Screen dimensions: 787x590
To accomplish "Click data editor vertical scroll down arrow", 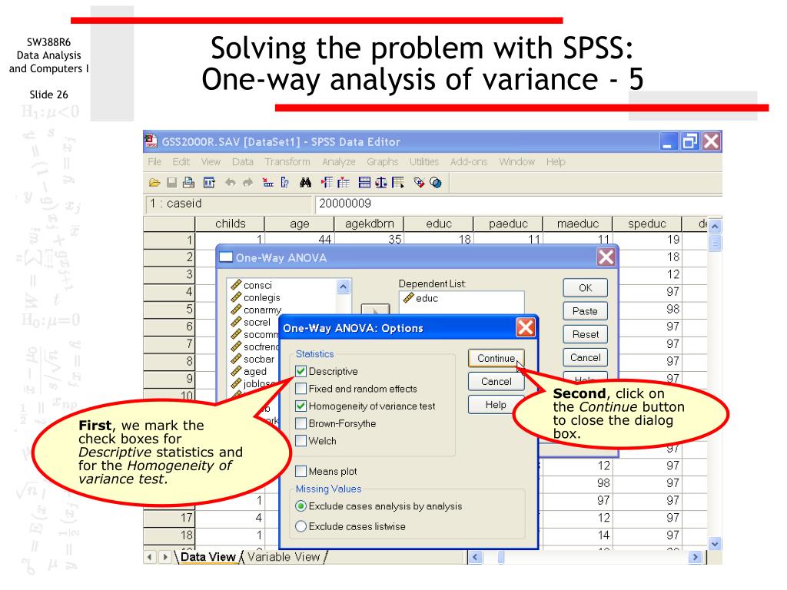I will pyautogui.click(x=715, y=543).
